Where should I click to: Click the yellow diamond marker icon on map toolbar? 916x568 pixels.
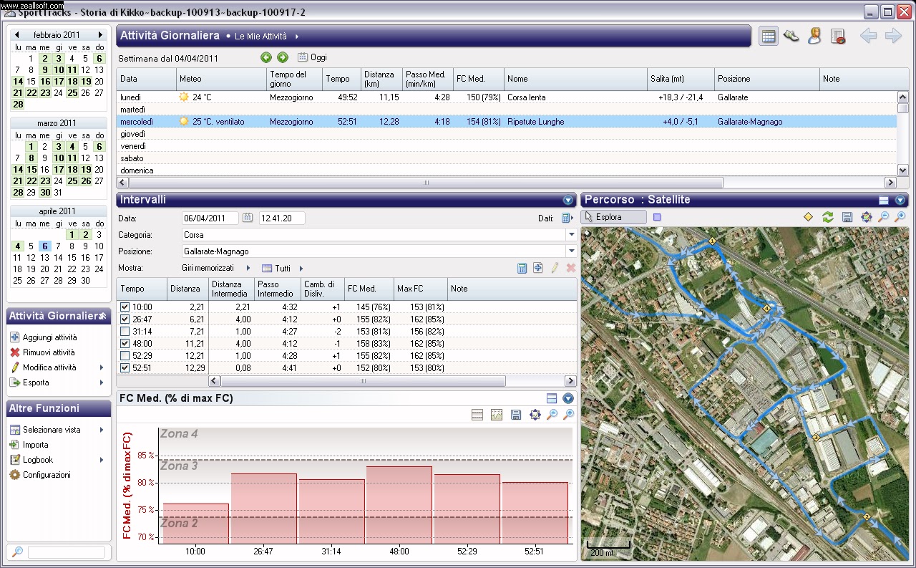click(x=809, y=217)
